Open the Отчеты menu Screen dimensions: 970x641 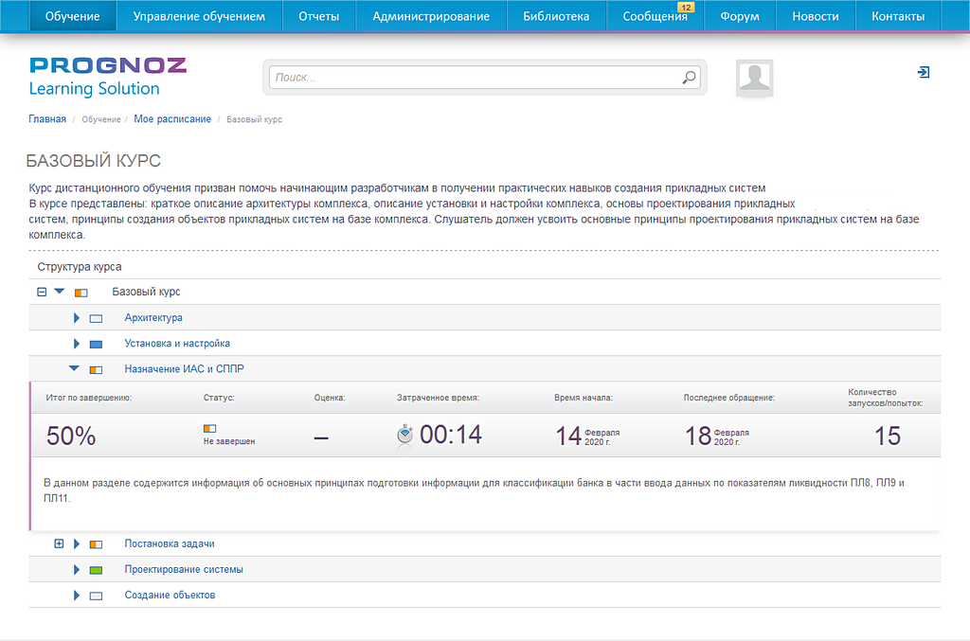318,16
